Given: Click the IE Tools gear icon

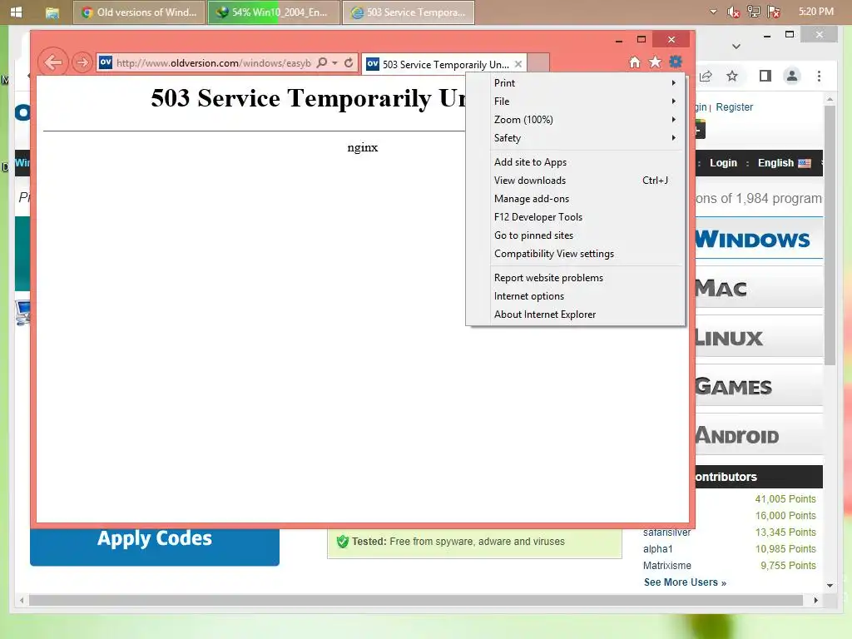Looking at the screenshot, I should [x=676, y=62].
